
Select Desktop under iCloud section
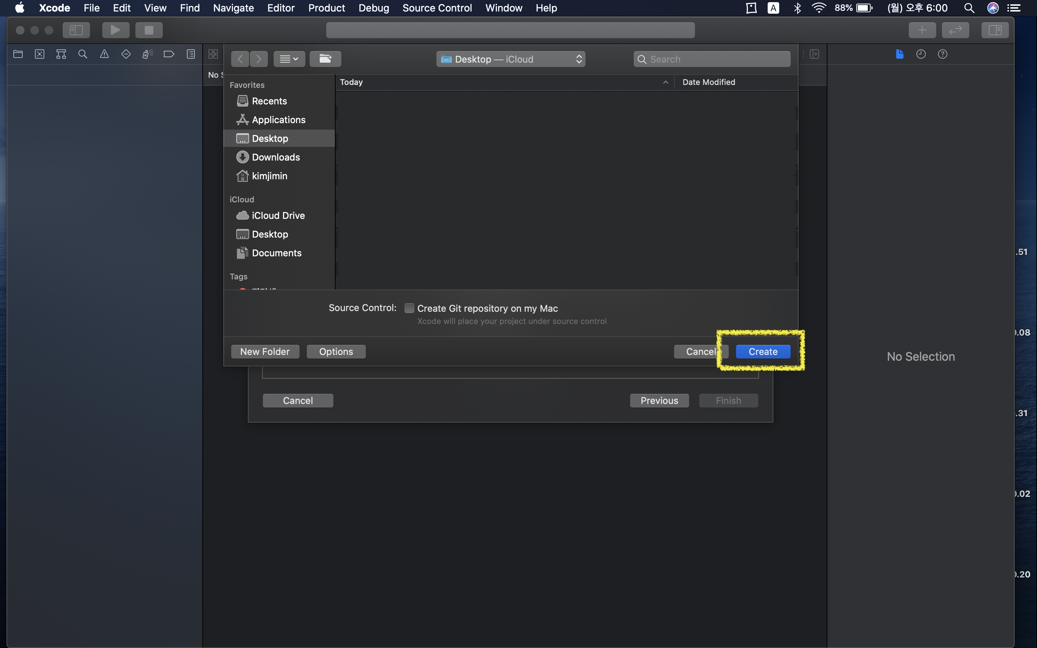[x=279, y=234]
